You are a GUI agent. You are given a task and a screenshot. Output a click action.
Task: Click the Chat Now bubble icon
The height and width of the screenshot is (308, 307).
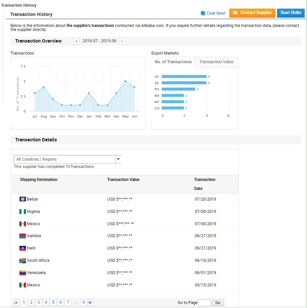pos(203,13)
